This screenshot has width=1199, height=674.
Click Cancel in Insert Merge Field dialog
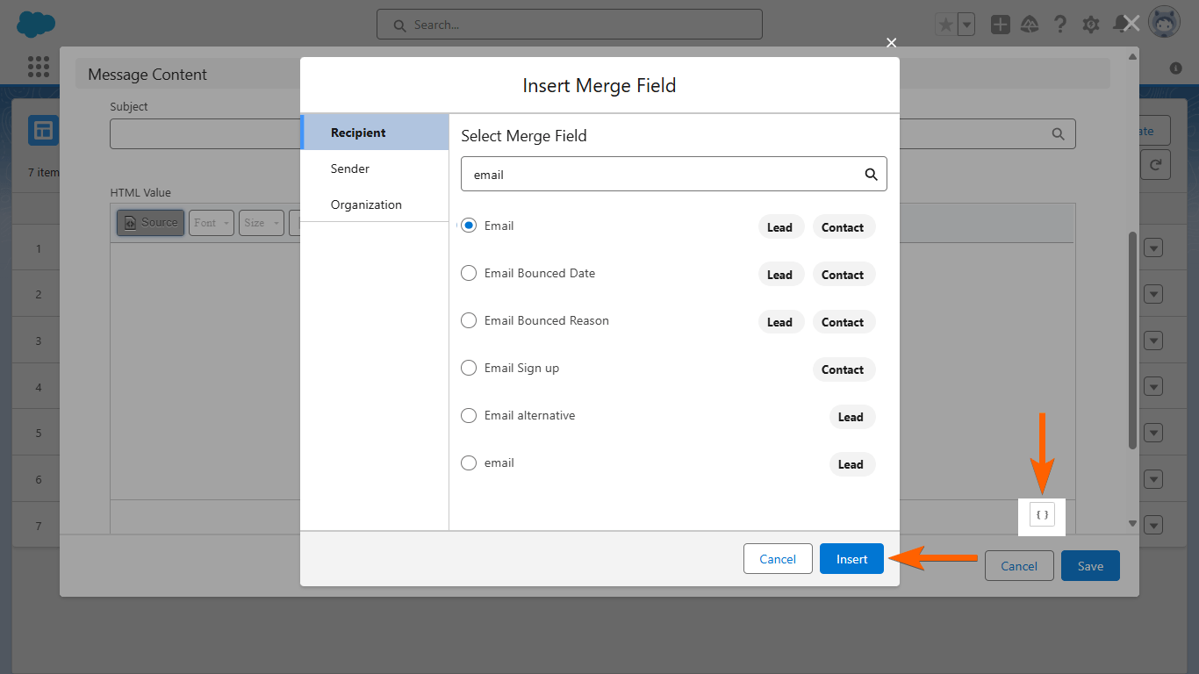pos(778,559)
